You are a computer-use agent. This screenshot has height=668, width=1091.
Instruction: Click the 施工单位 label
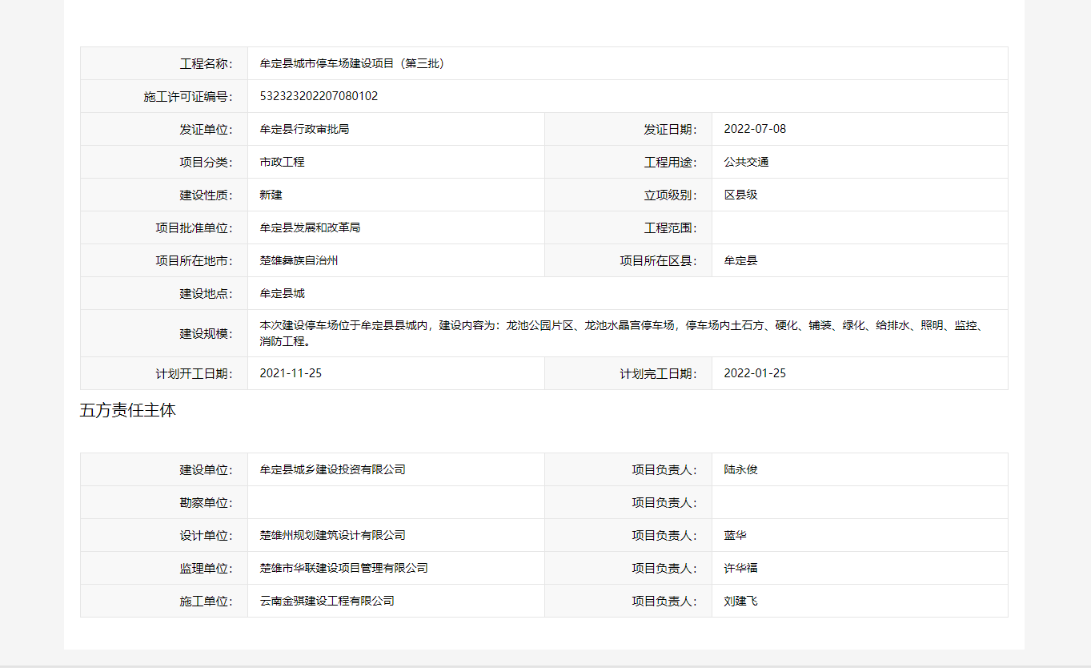point(206,601)
